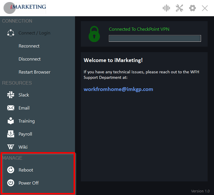This screenshot has height=195, width=214.
Task: Click the VPN connection progress bar
Action: click(x=155, y=39)
